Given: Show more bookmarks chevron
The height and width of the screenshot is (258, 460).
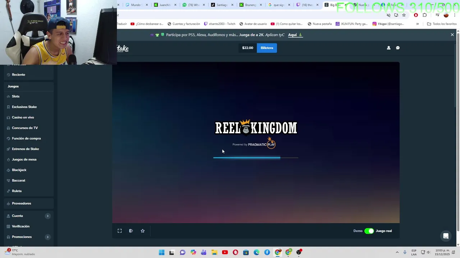Looking at the screenshot, I should click(417, 24).
